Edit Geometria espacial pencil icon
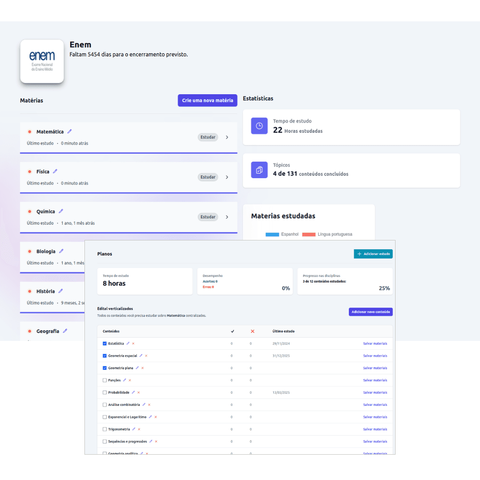 (141, 356)
